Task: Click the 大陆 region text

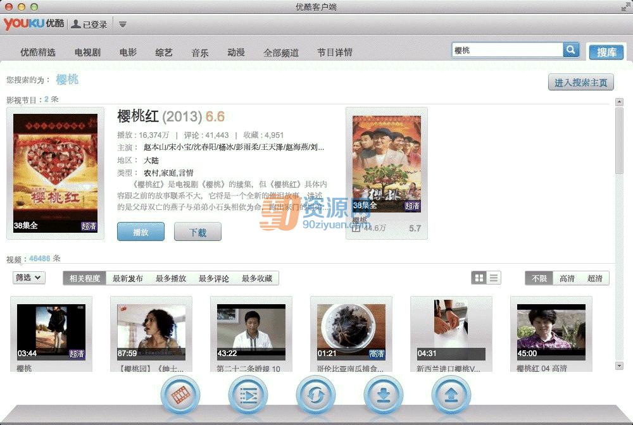Action: pyautogui.click(x=151, y=160)
